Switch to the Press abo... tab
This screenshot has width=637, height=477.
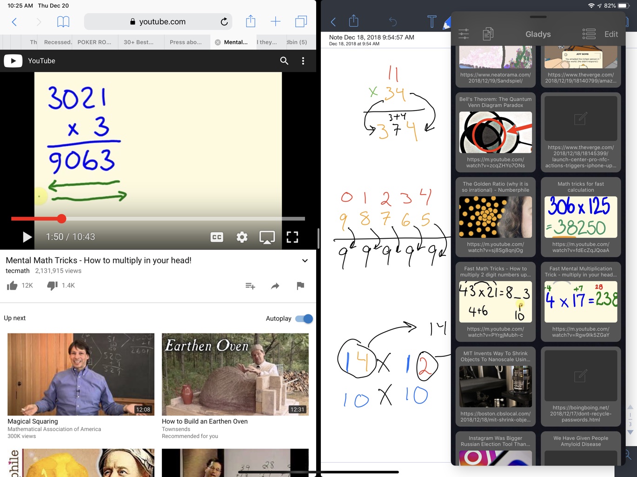pyautogui.click(x=186, y=42)
